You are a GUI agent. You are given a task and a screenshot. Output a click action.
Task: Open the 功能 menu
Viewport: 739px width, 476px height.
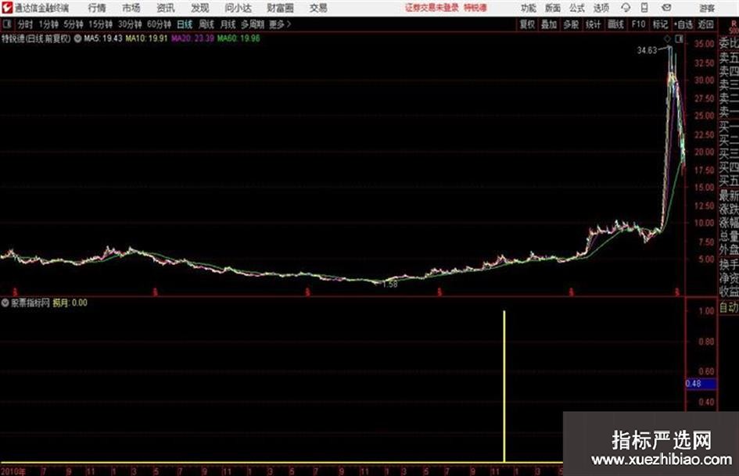point(529,8)
